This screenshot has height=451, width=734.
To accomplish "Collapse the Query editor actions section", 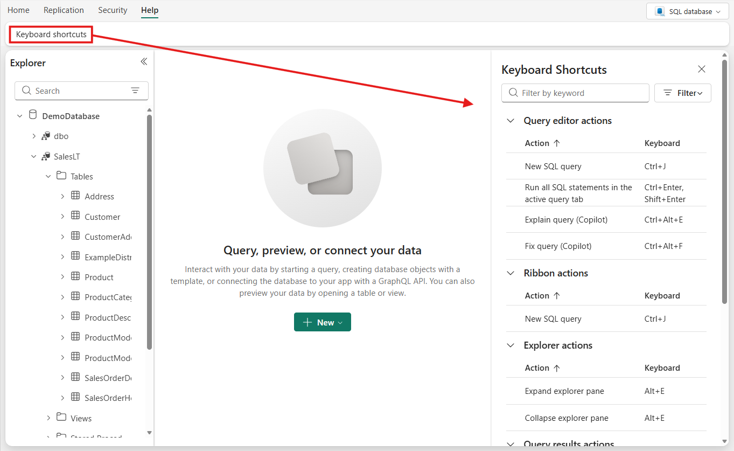I will pos(511,121).
